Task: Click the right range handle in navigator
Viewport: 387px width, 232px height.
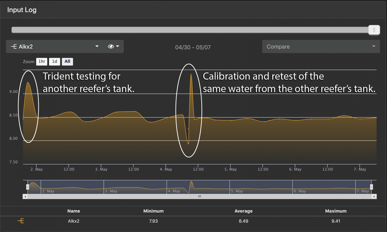Action: coord(371,187)
